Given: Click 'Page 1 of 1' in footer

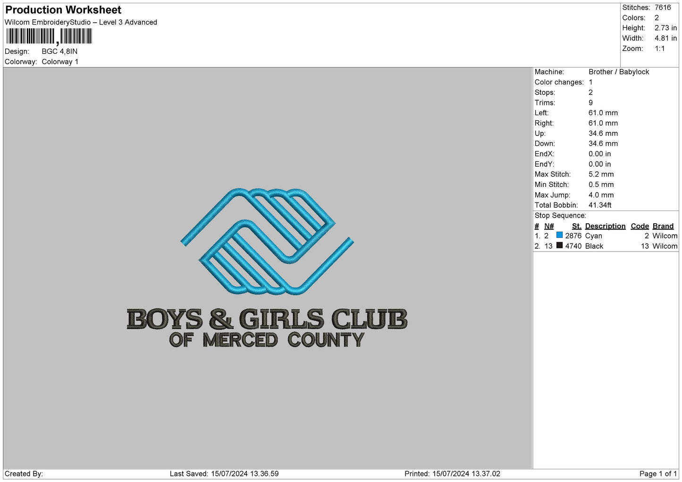Looking at the screenshot, I should click(658, 474).
